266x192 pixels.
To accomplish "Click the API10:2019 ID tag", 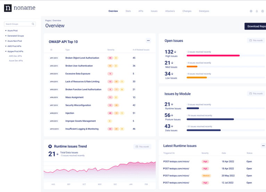I will click(x=54, y=129).
